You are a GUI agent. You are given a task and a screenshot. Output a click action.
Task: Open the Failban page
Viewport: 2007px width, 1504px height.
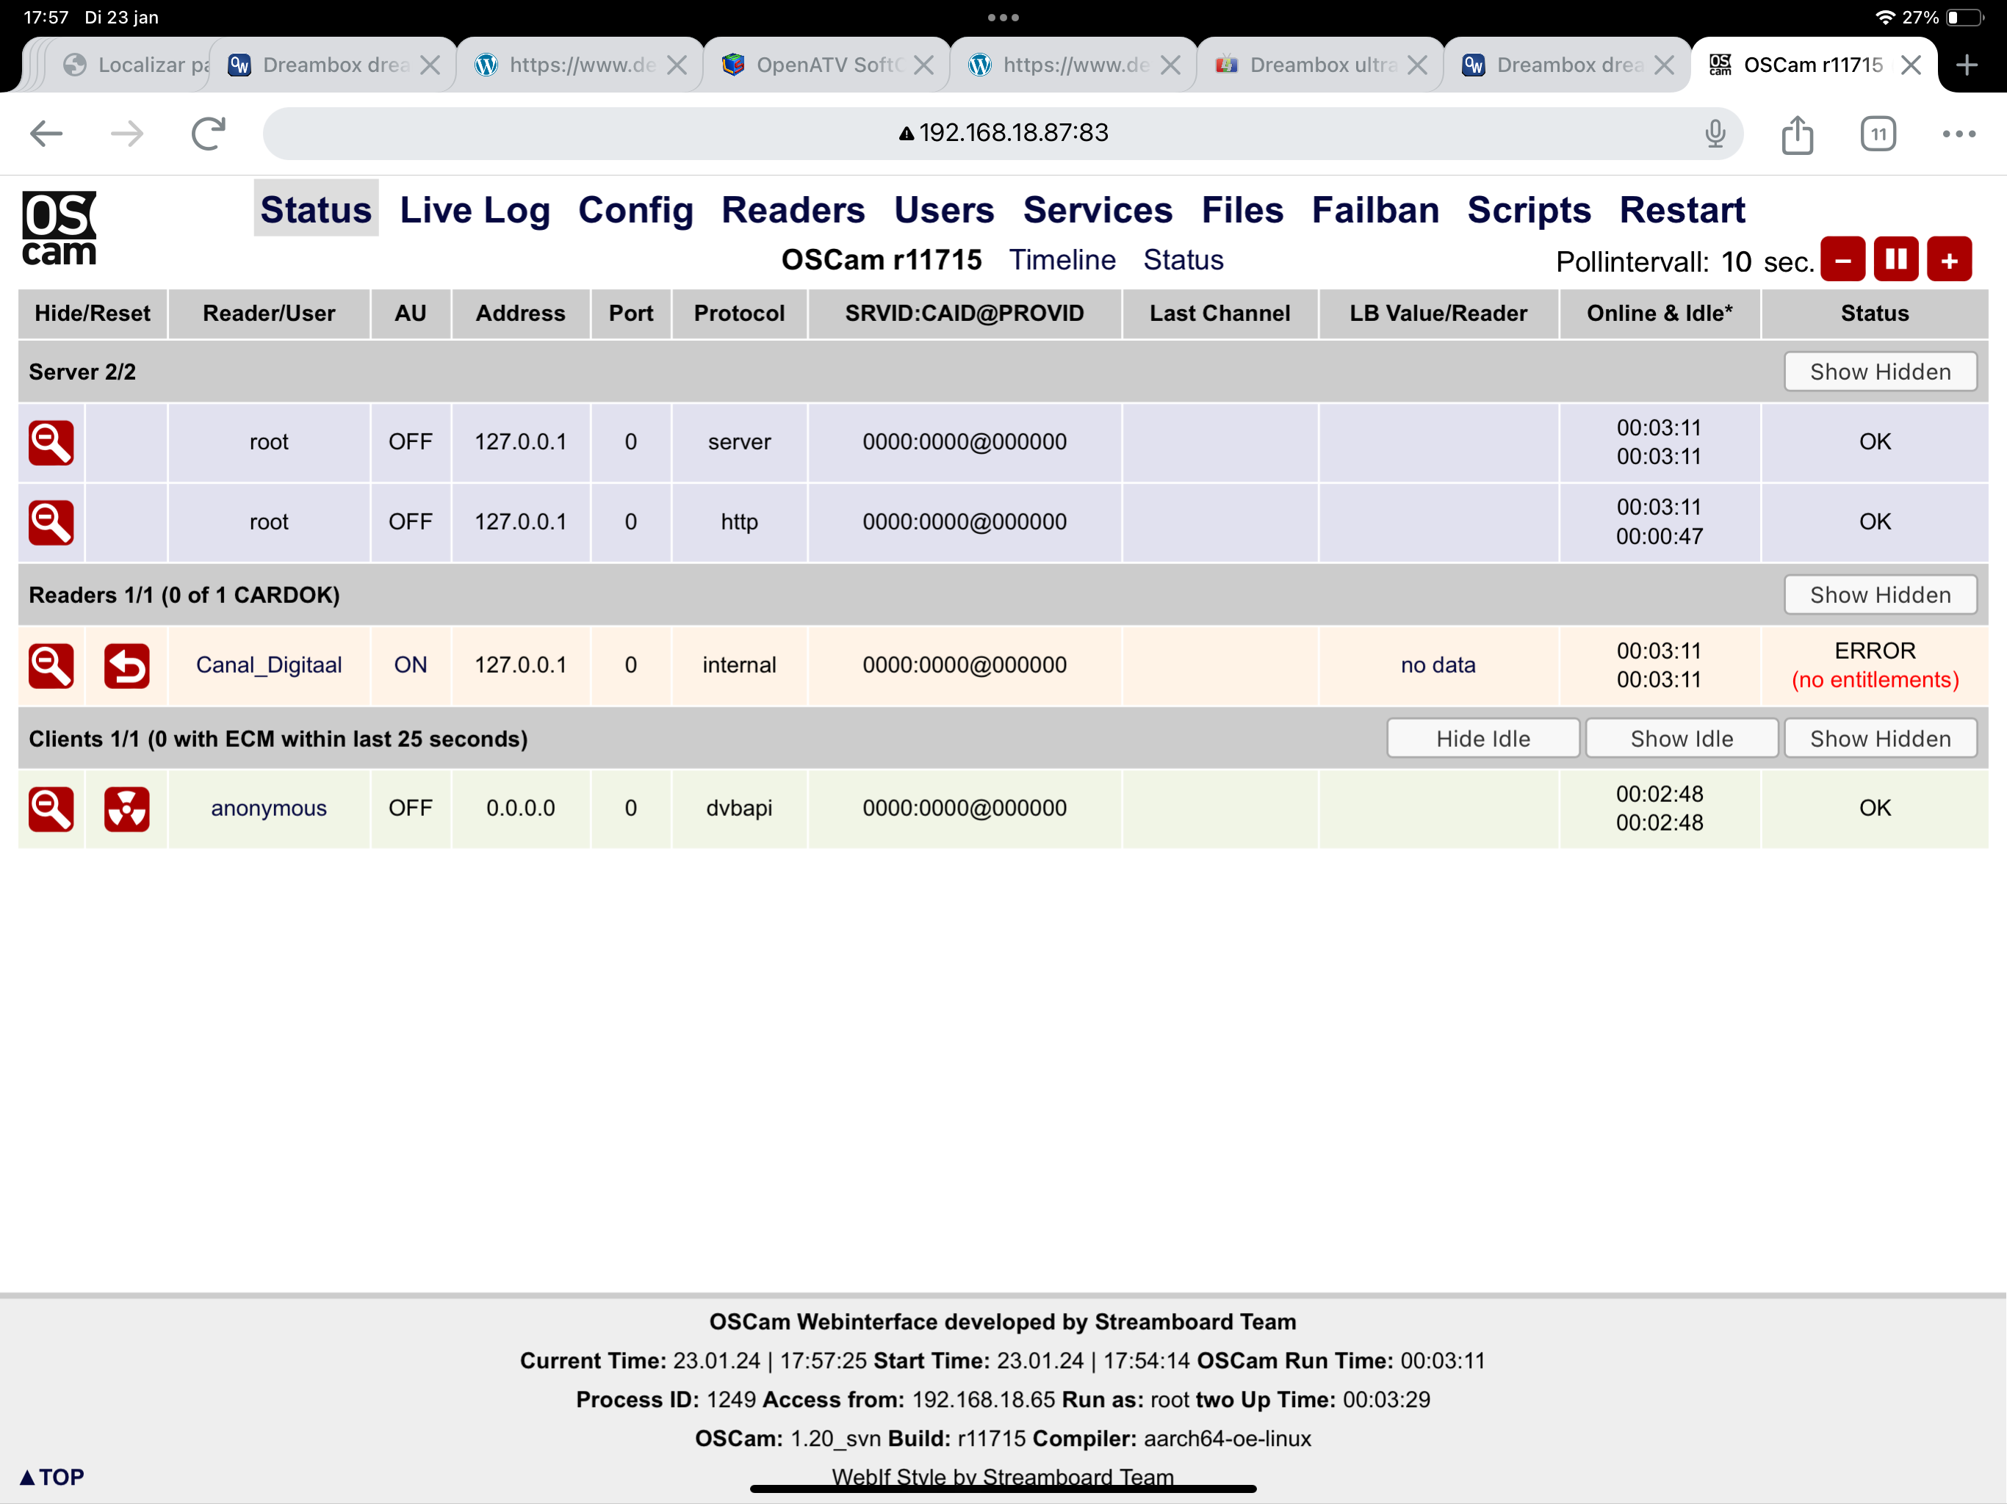coord(1374,209)
